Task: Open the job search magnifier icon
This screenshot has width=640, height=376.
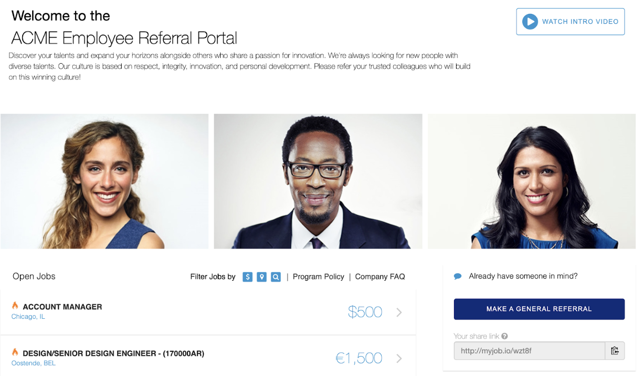Action: tap(275, 277)
